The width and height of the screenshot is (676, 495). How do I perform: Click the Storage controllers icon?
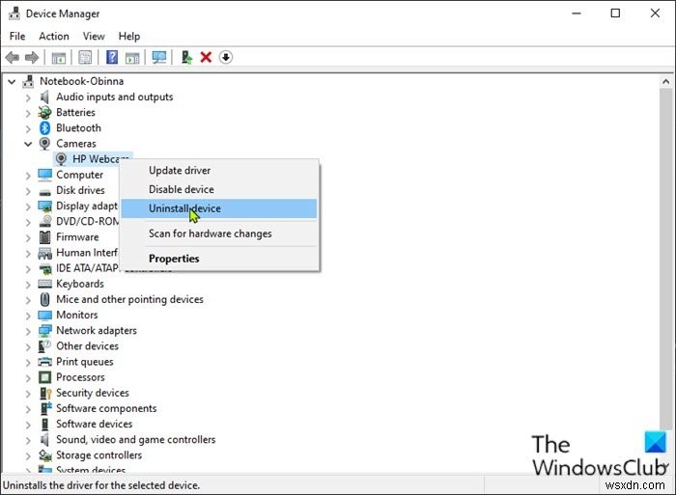click(x=45, y=455)
